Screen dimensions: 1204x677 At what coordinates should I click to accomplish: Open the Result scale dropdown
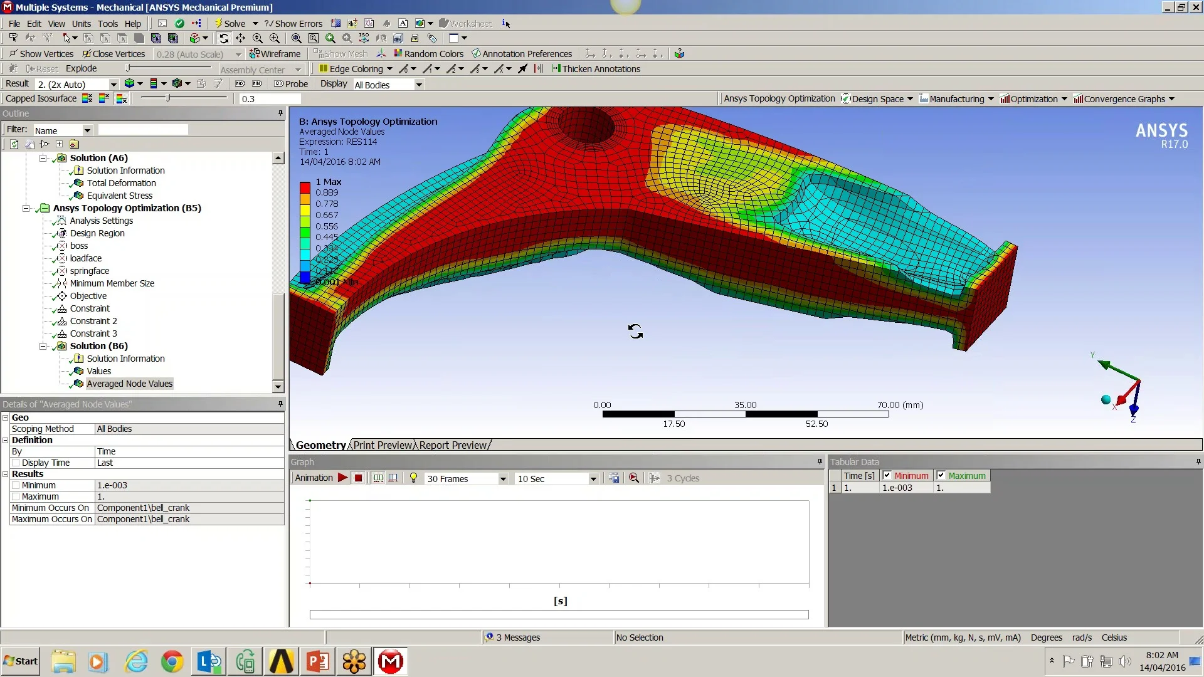pyautogui.click(x=114, y=85)
